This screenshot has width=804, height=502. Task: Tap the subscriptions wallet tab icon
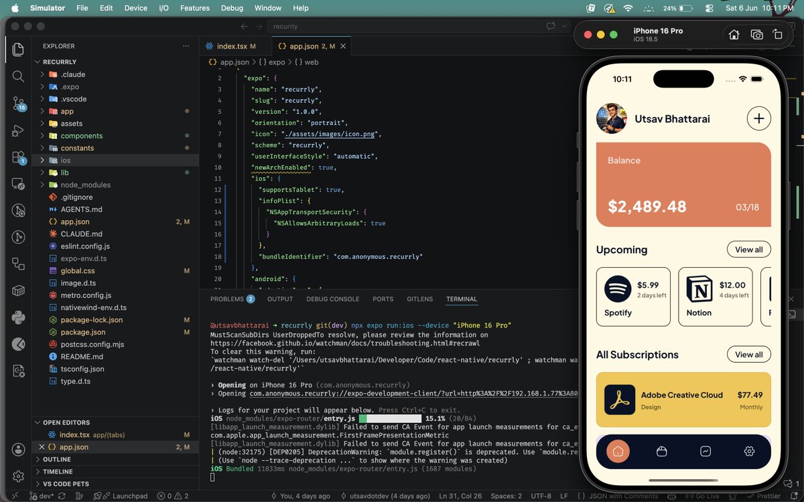coord(661,452)
